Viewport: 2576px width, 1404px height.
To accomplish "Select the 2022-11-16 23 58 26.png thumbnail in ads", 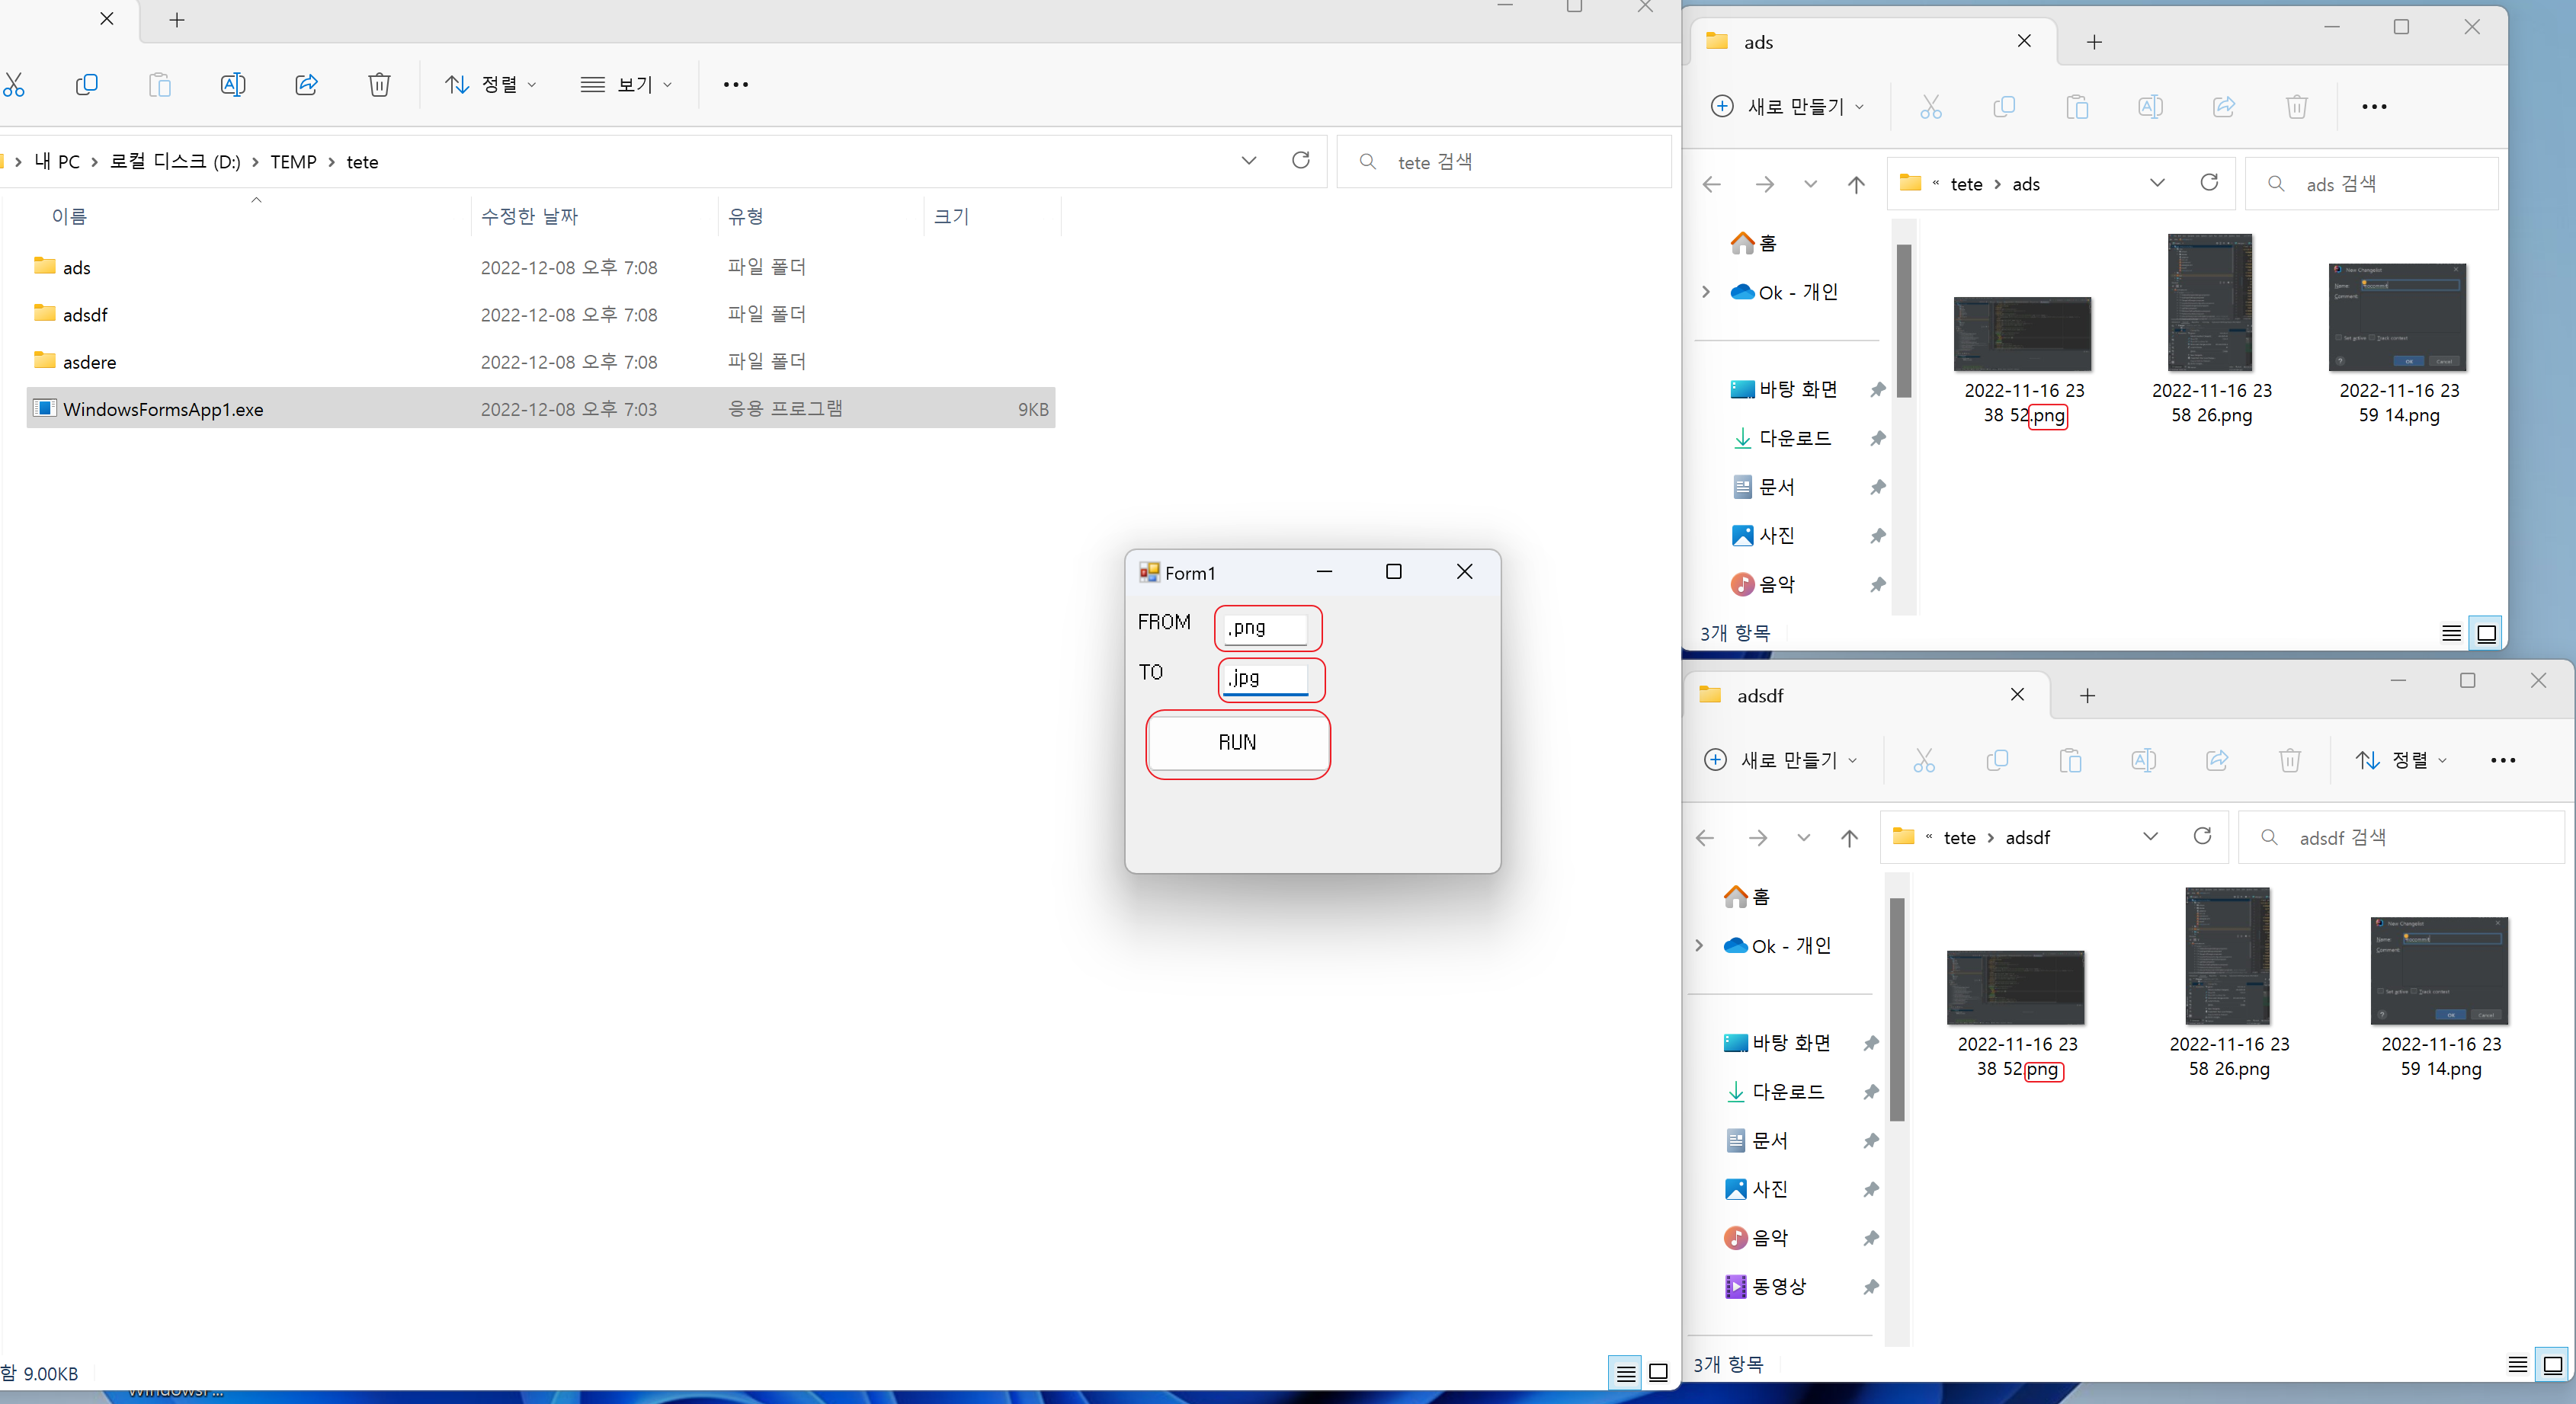I will (2210, 302).
